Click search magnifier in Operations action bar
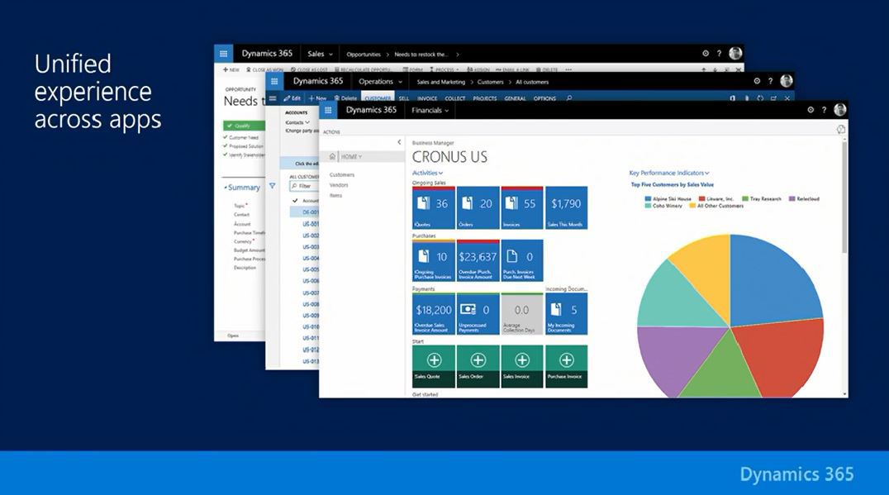 point(569,98)
